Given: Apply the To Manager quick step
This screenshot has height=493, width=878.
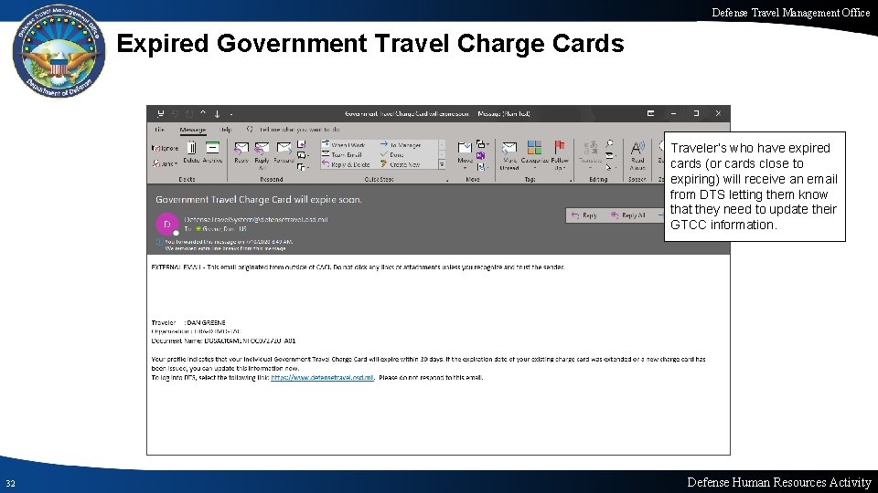Looking at the screenshot, I should (401, 145).
